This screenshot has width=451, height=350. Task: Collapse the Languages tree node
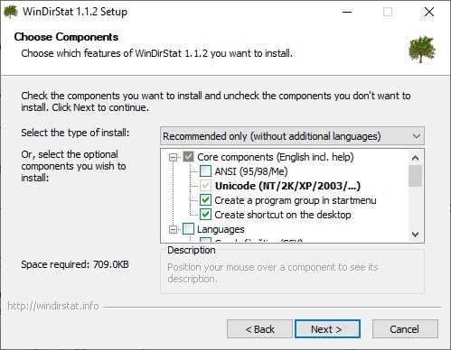173,229
